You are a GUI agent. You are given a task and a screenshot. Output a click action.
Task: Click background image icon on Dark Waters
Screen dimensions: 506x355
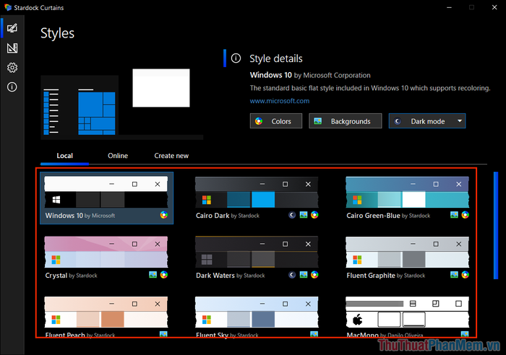(x=304, y=275)
